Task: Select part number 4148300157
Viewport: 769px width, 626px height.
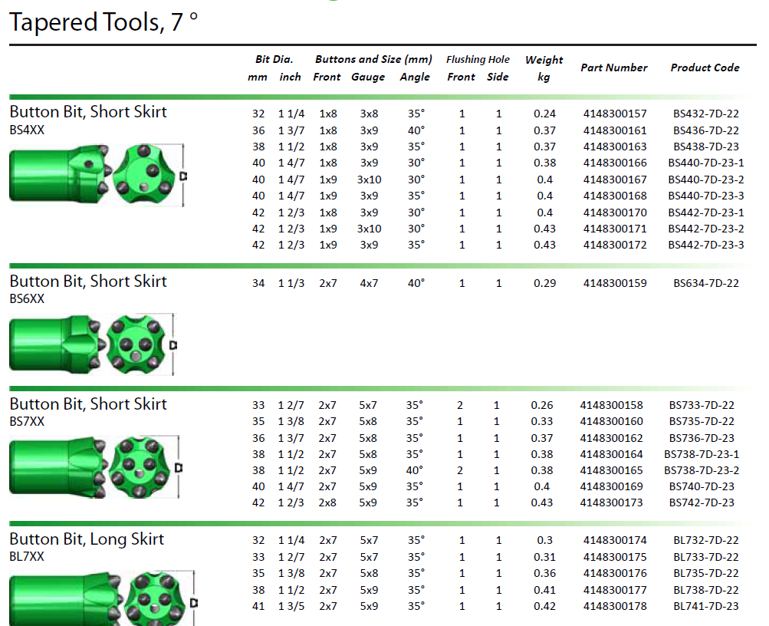Action: click(614, 114)
